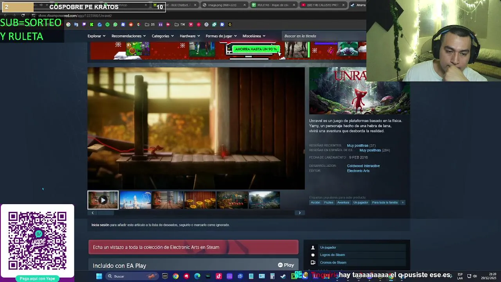Open Formas de jugar dropdown
This screenshot has height=282, width=501.
(x=221, y=36)
